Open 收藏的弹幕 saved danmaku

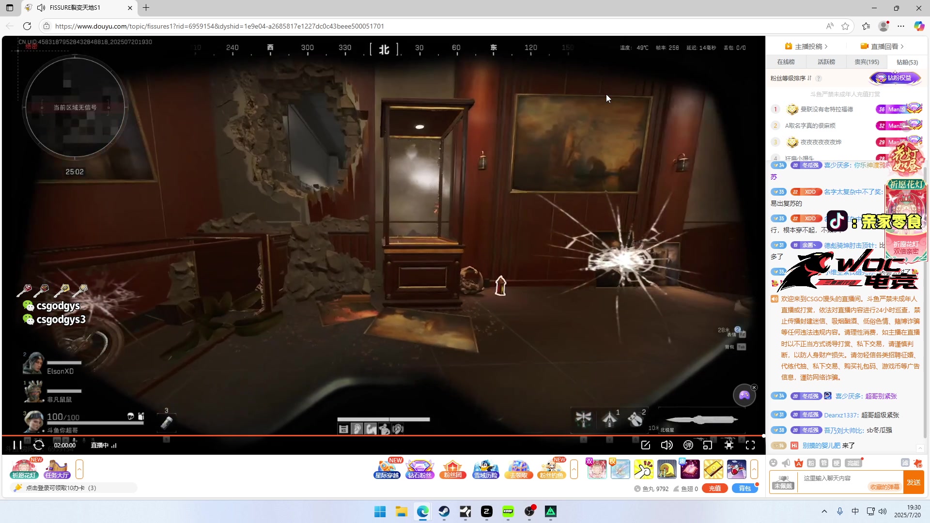(x=884, y=487)
